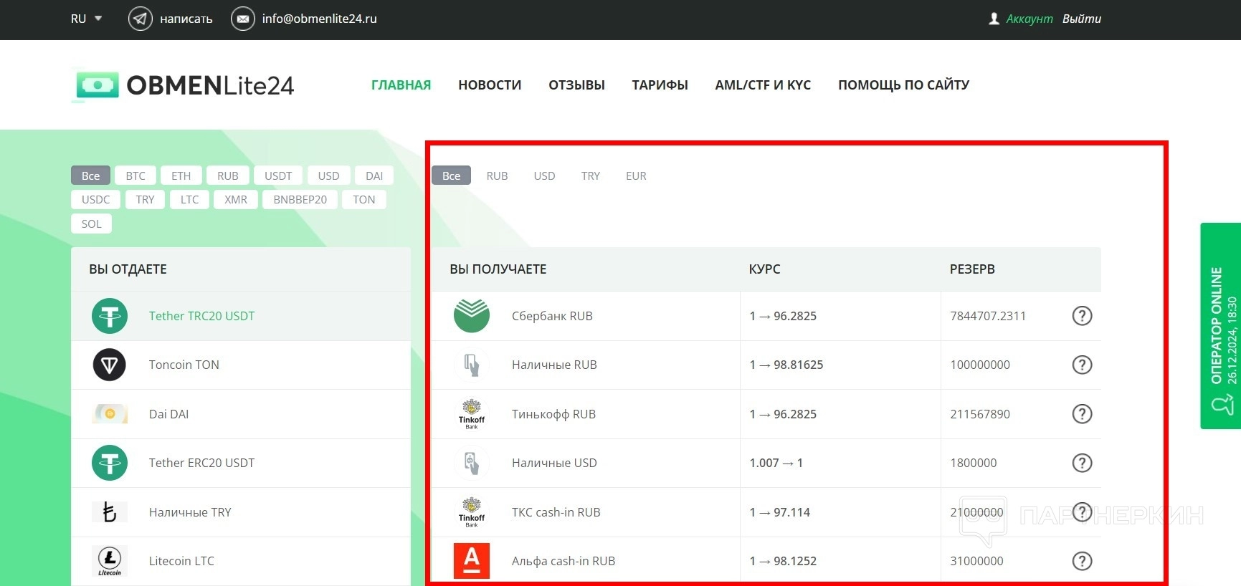Filter receive currencies by USD
The image size is (1241, 586).
pos(544,176)
